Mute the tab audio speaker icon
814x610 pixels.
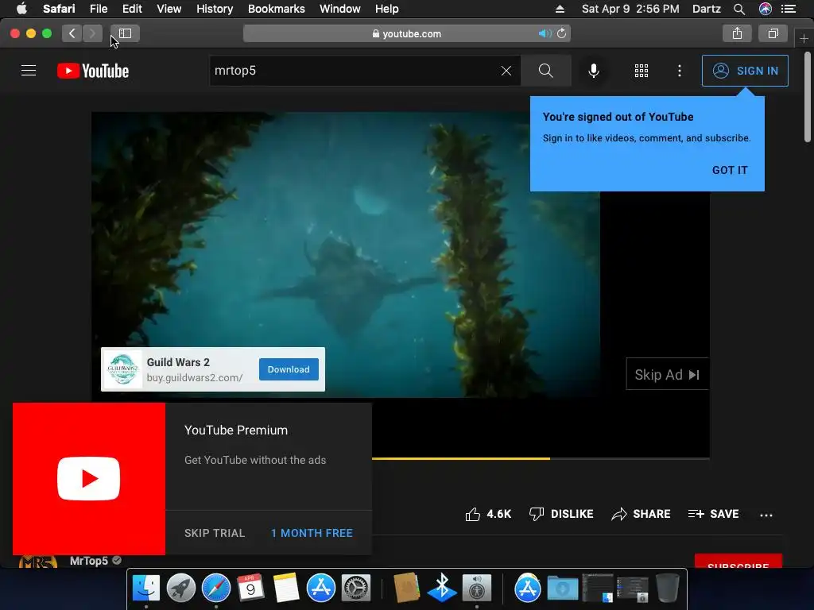point(544,33)
